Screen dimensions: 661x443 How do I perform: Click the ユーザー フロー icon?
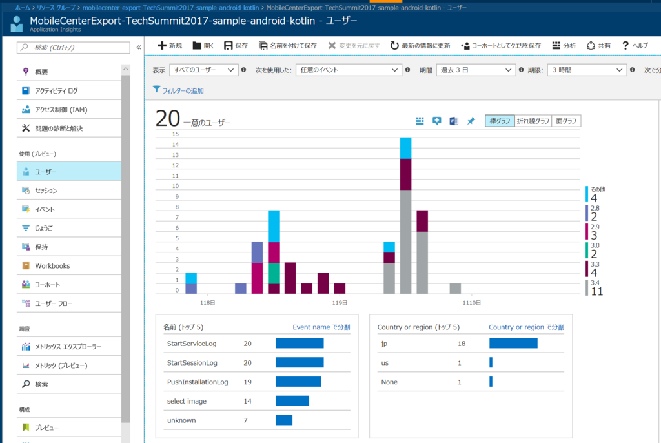pos(26,304)
